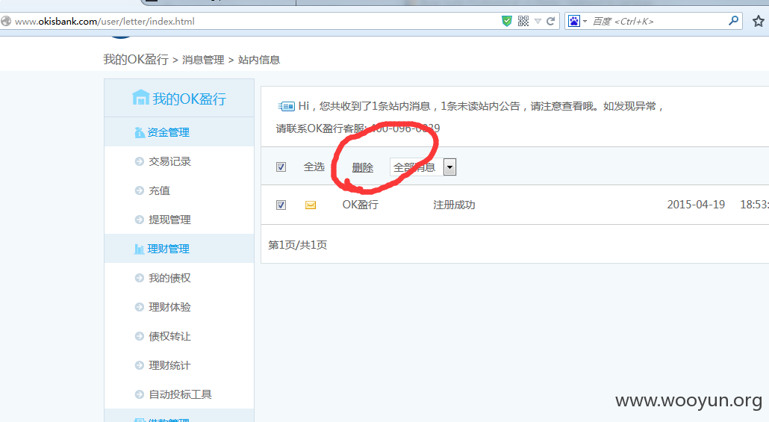Viewport: 769px width, 422px height.
Task: Open 充值 in the sidebar
Action: (x=159, y=190)
